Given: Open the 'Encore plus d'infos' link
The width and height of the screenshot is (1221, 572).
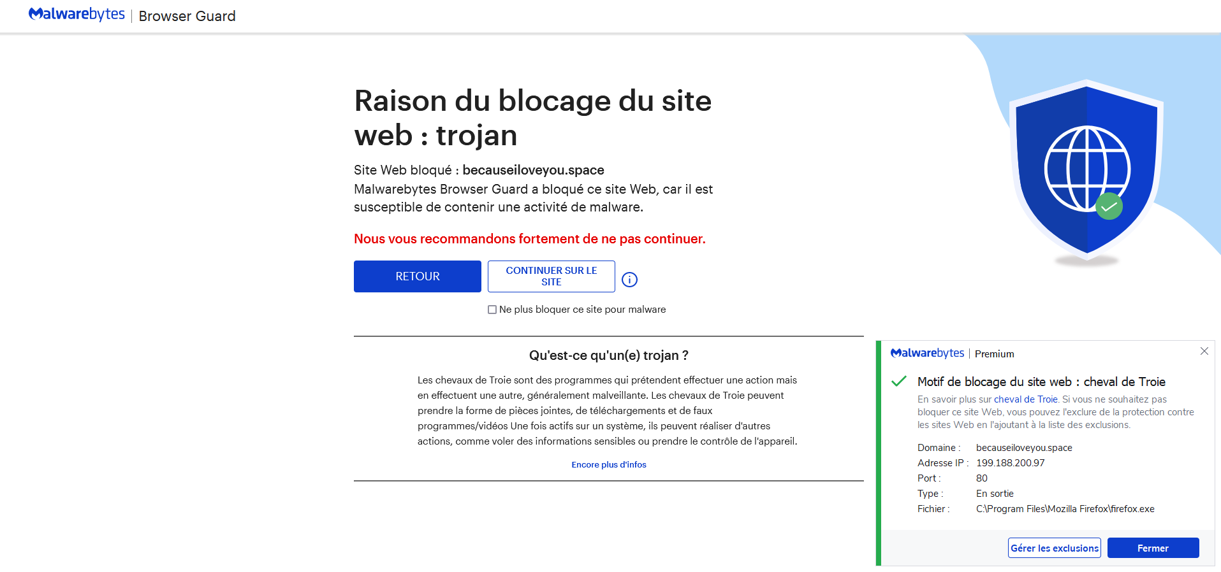Looking at the screenshot, I should pyautogui.click(x=609, y=464).
